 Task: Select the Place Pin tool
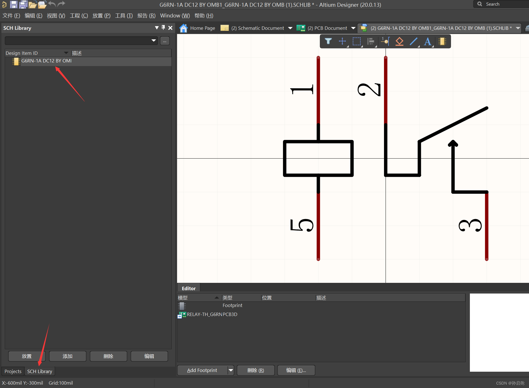[385, 41]
